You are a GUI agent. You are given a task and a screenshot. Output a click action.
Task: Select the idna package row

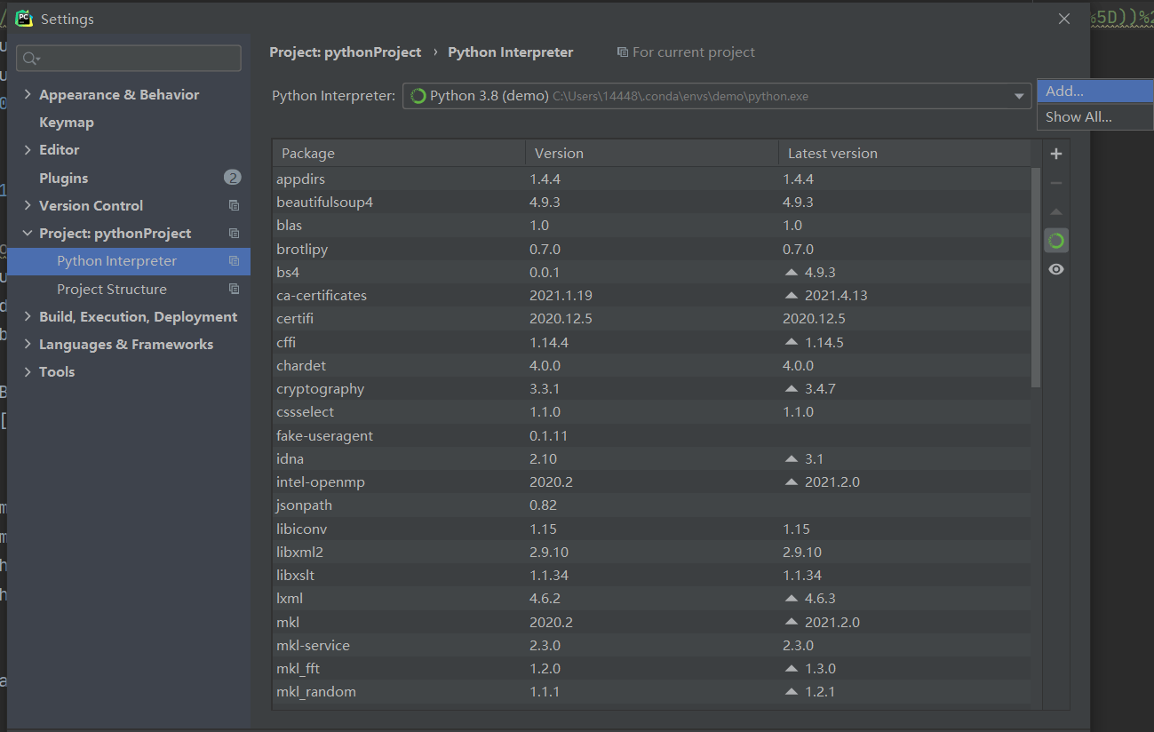coord(652,458)
